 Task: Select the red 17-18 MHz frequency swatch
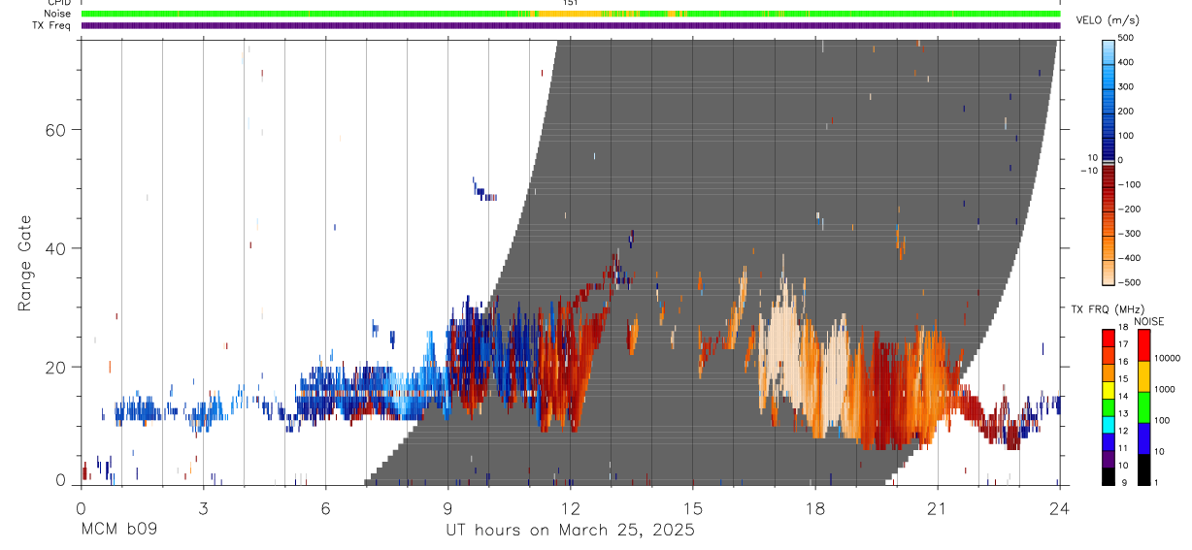tap(1108, 337)
